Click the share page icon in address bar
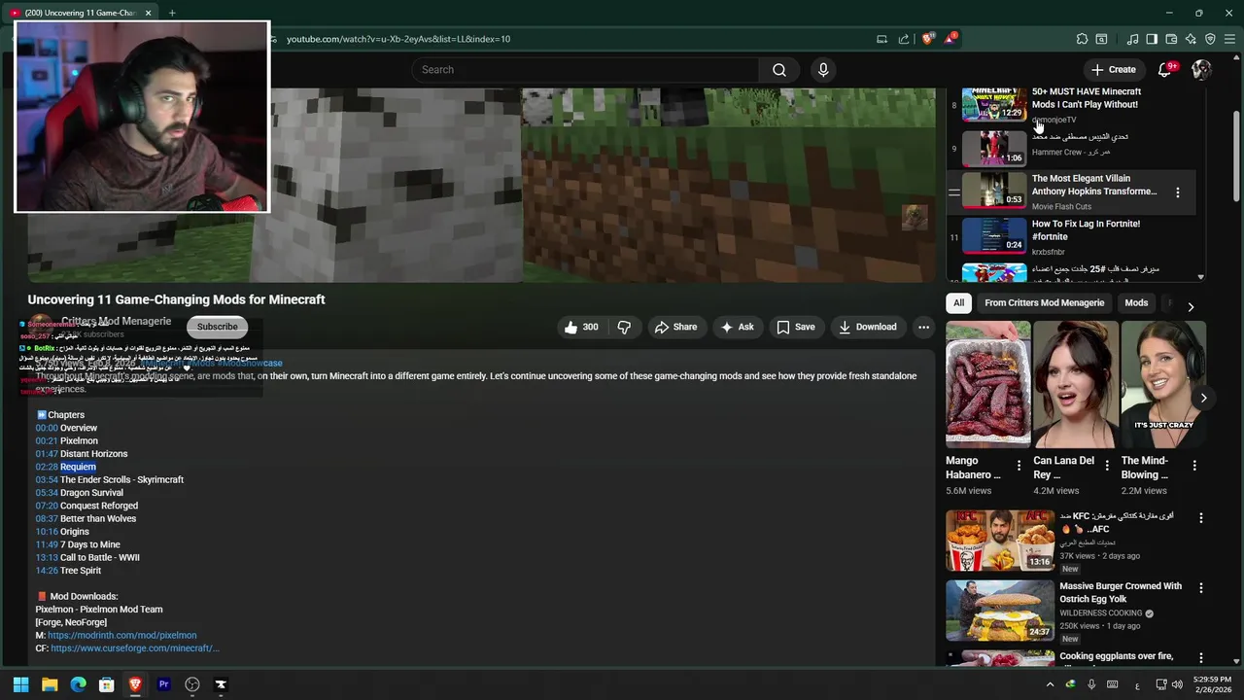The height and width of the screenshot is (700, 1244). click(x=904, y=39)
